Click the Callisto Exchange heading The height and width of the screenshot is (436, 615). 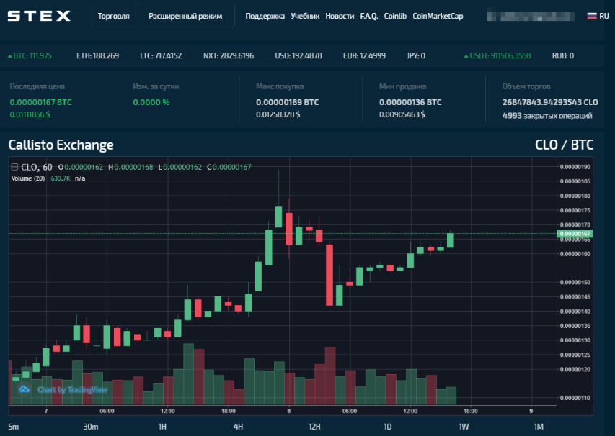pyautogui.click(x=61, y=145)
